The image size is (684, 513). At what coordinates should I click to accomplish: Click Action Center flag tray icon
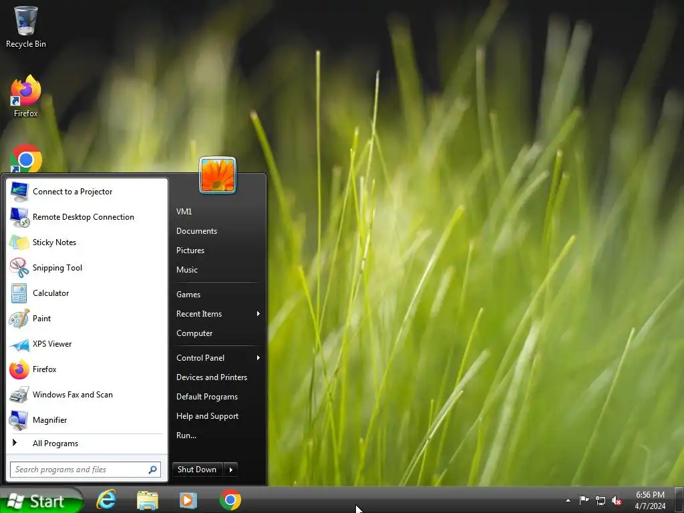[584, 500]
